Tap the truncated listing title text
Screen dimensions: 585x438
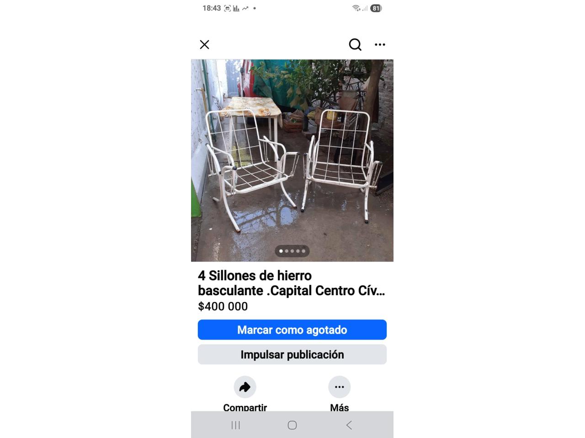291,283
